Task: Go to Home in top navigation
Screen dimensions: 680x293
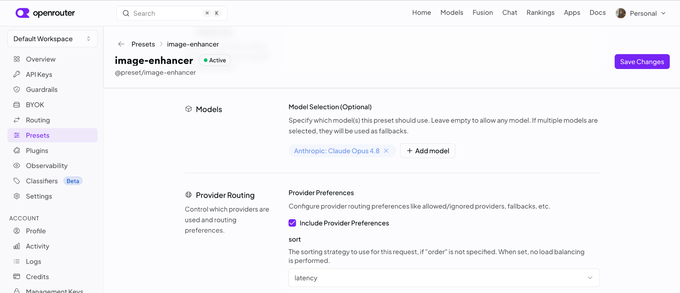Action: [x=422, y=13]
